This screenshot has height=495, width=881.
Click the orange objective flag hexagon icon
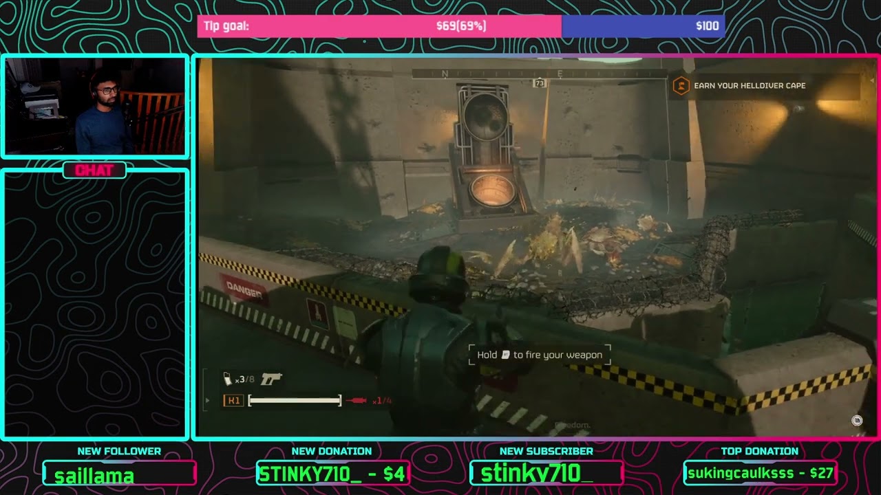(681, 86)
